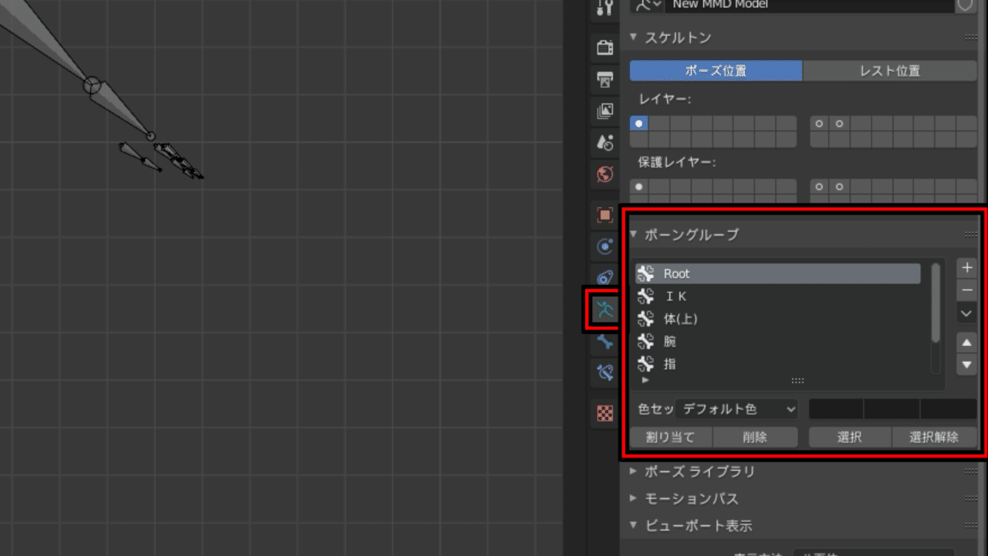Click the bone icon next to ＩＫ
The width and height of the screenshot is (988, 556).
(x=646, y=296)
